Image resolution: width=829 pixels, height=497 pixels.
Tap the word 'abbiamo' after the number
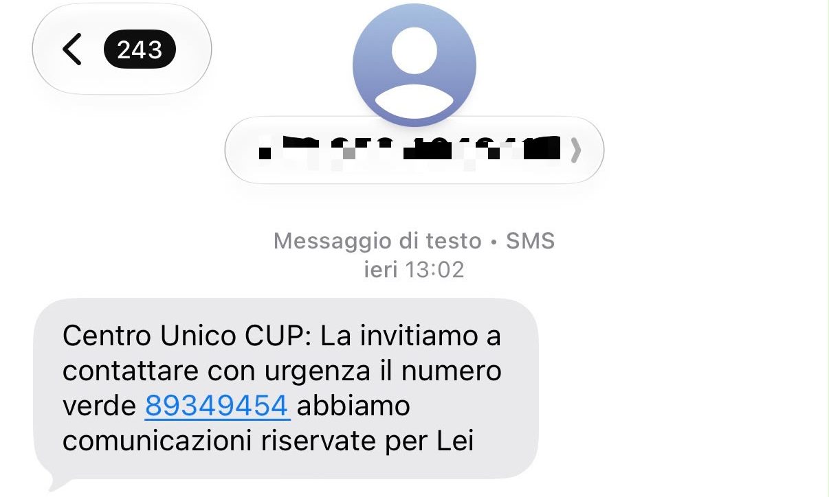353,406
